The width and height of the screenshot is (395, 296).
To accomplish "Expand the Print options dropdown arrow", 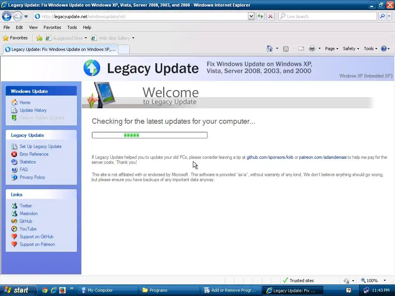I will click(319, 49).
